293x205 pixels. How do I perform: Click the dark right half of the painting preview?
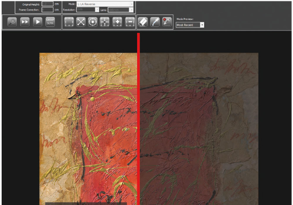(199, 129)
